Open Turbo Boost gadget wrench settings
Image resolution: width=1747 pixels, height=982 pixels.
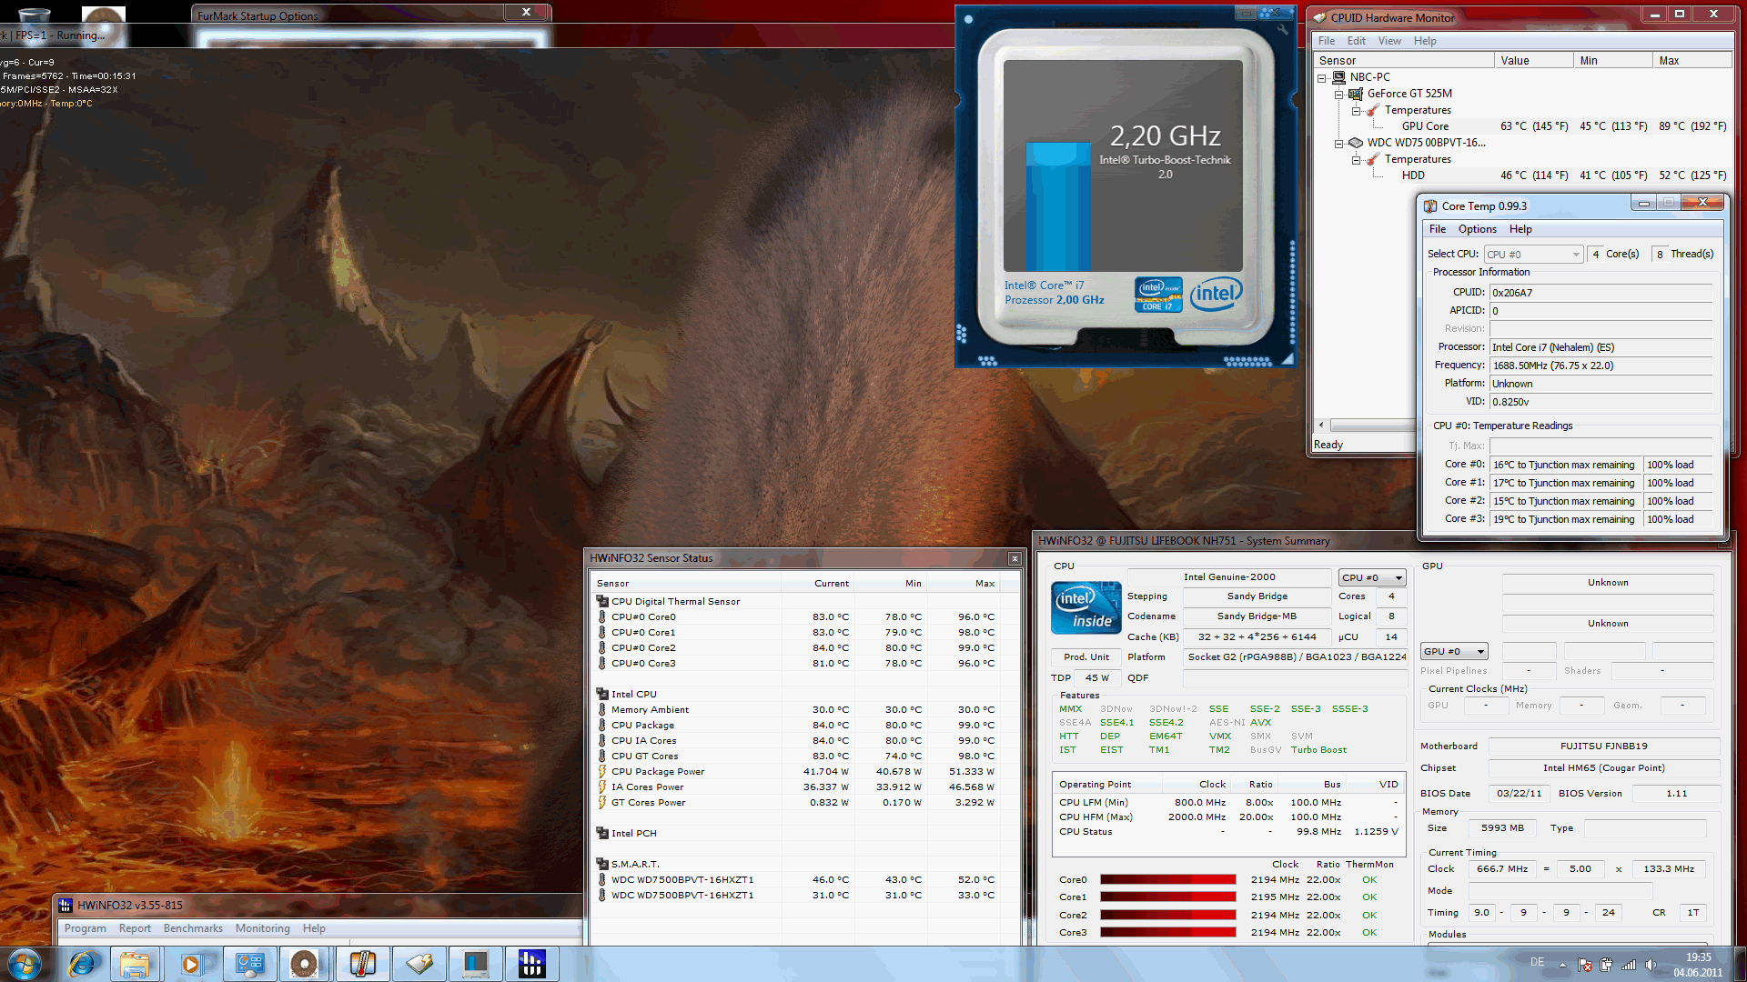pyautogui.click(x=1283, y=30)
